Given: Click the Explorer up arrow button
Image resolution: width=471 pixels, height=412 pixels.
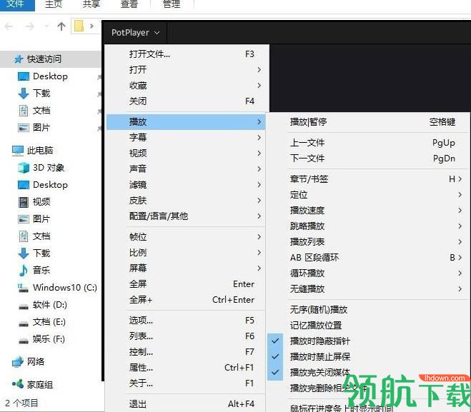Looking at the screenshot, I should (x=61, y=26).
